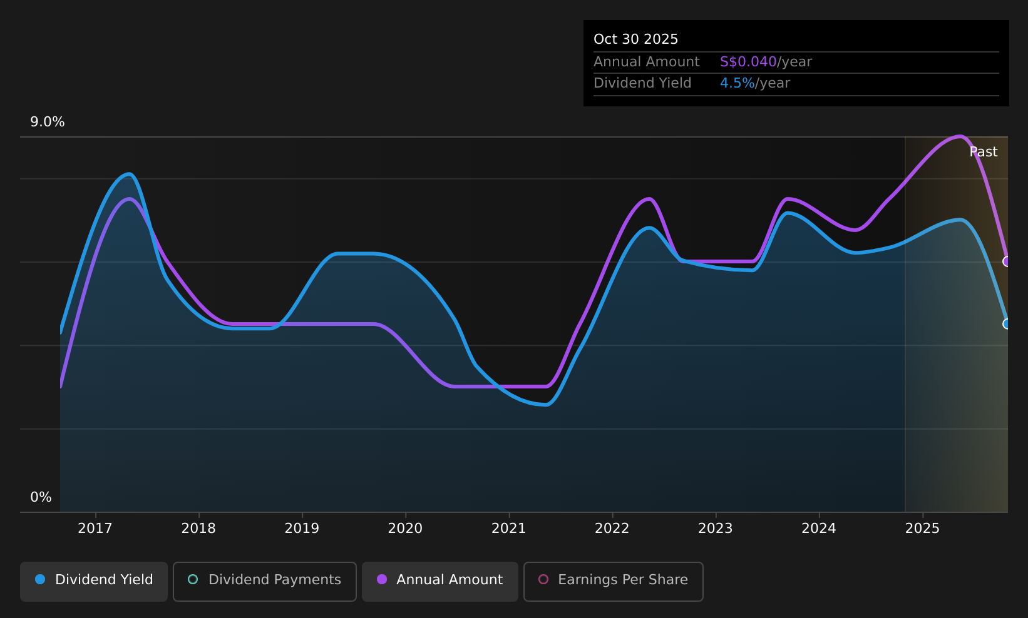
Task: Click the 2018 x-axis label
Action: 198,529
